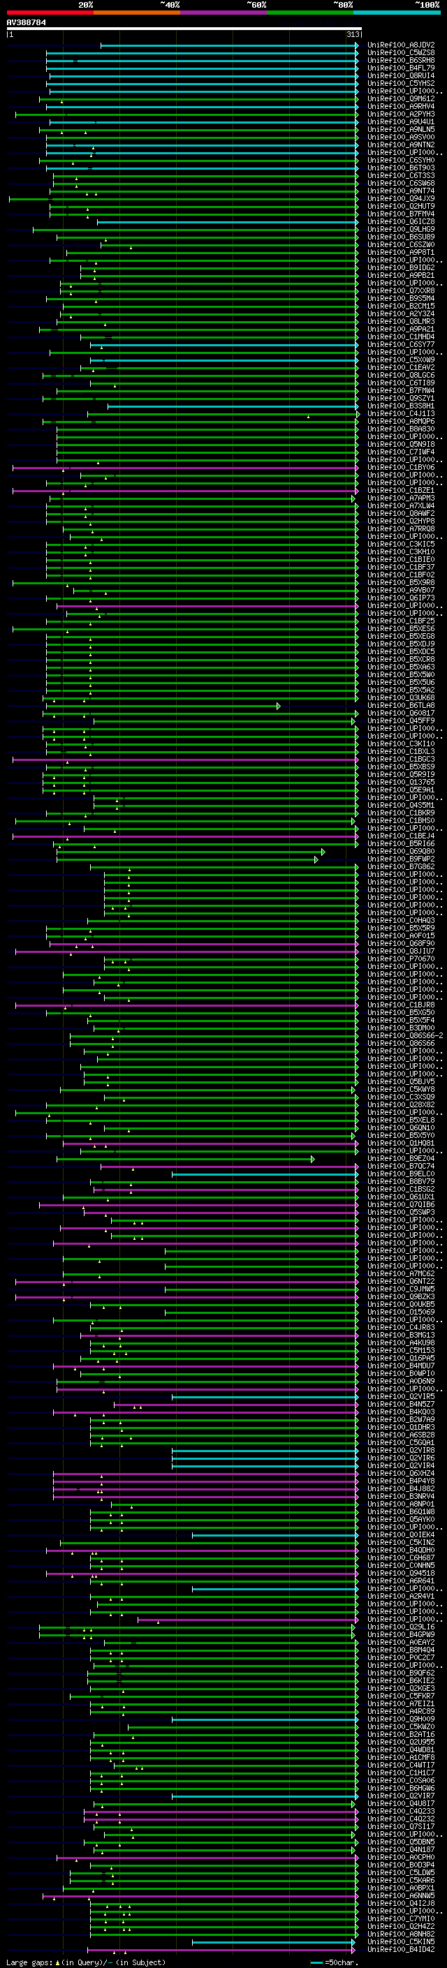
Task: Select hit label UniRef100_A8JDV2
Action: [x=401, y=45]
